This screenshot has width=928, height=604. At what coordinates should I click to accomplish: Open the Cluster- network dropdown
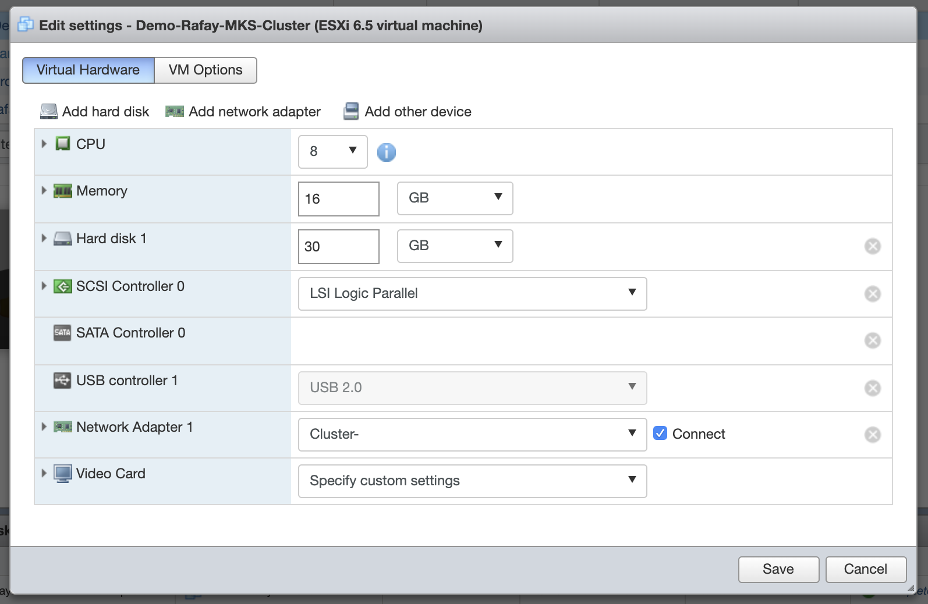pos(473,435)
